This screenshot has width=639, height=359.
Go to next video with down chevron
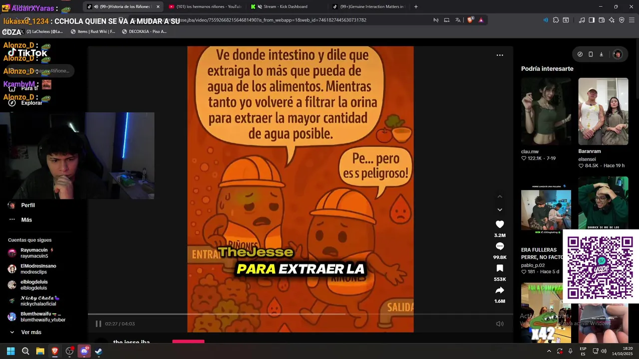(500, 209)
